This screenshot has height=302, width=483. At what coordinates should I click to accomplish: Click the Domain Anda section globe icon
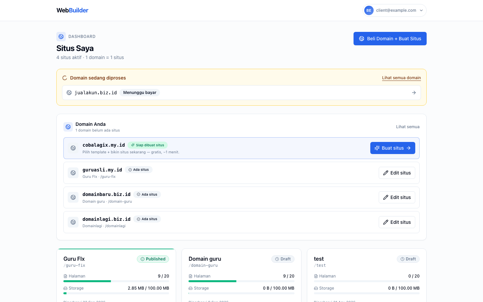(x=68, y=127)
